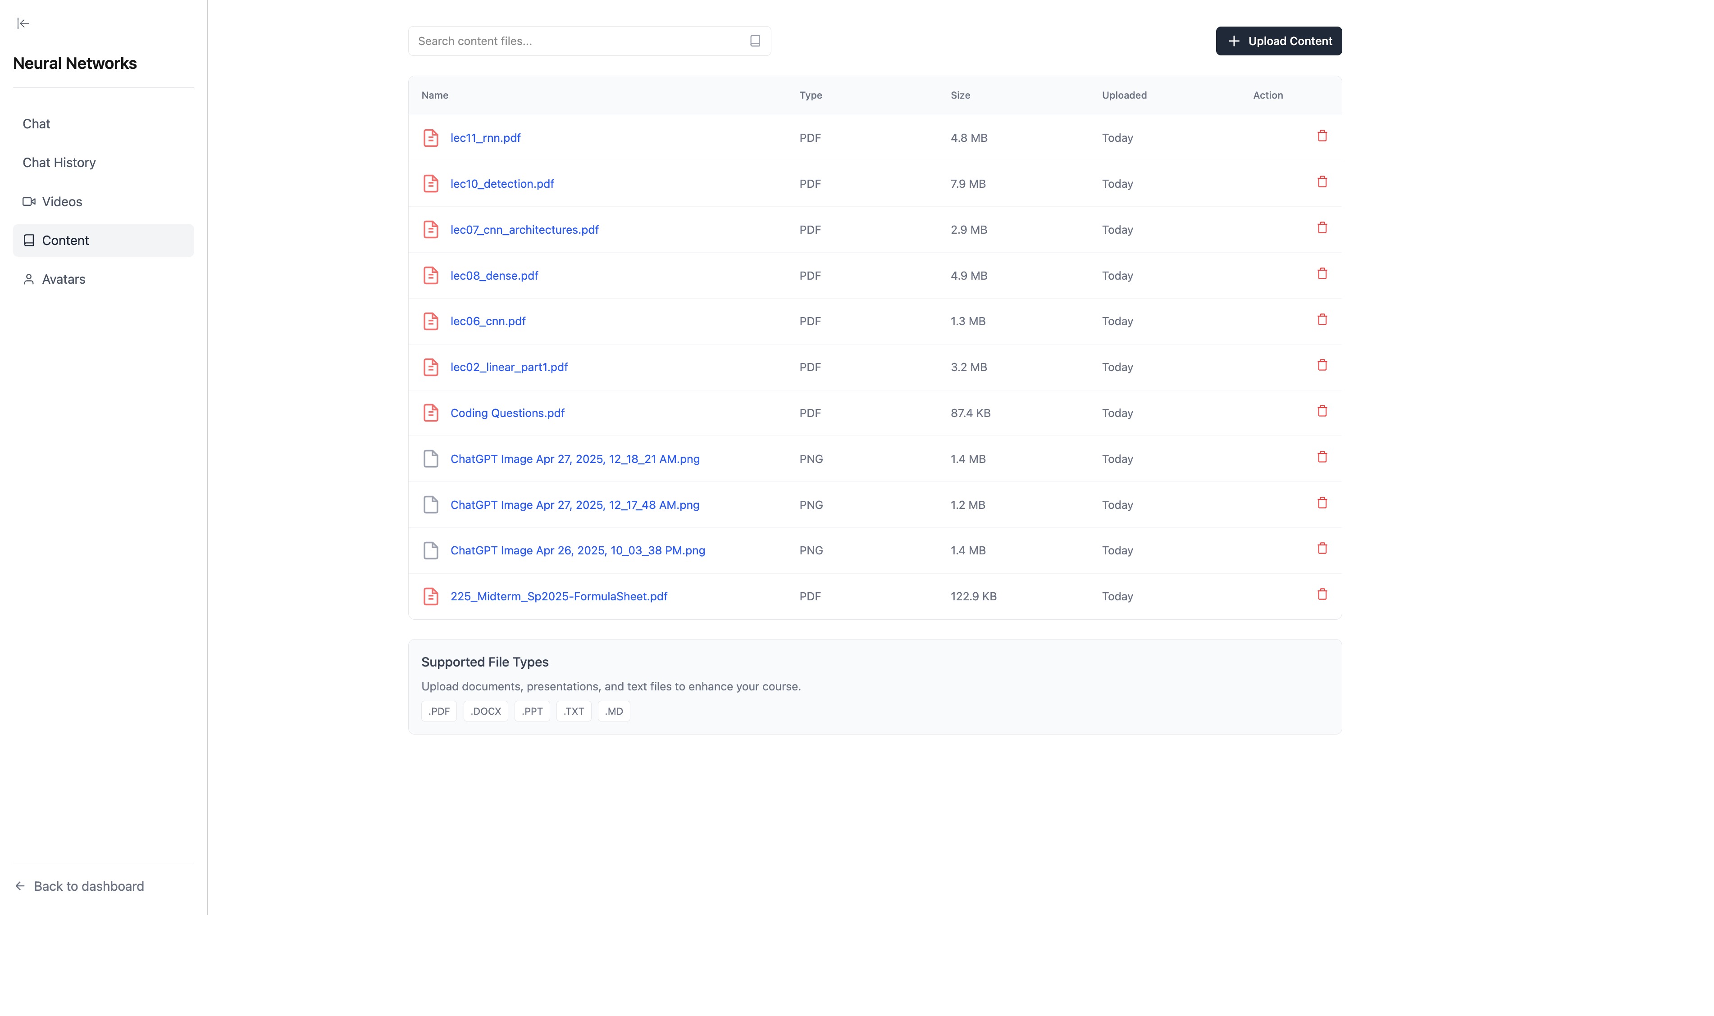Viewport: 1714px width, 1016px height.
Task: Go to Chat History
Action: pyautogui.click(x=59, y=163)
